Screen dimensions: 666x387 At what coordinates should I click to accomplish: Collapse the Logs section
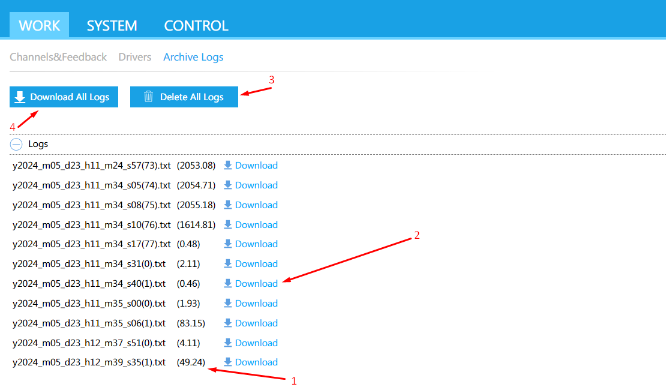point(17,145)
